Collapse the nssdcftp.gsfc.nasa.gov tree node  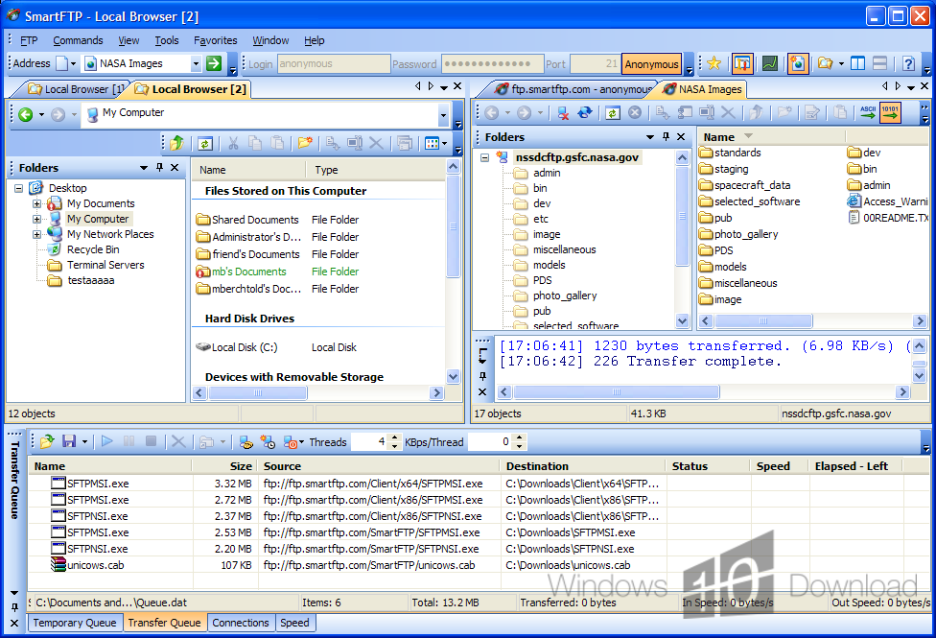pyautogui.click(x=486, y=157)
